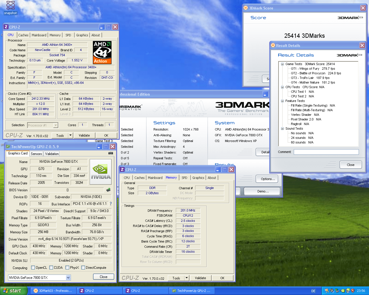Click the CPU-Z title bar icon of top window
This screenshot has width=369, height=295.
pos(6,27)
